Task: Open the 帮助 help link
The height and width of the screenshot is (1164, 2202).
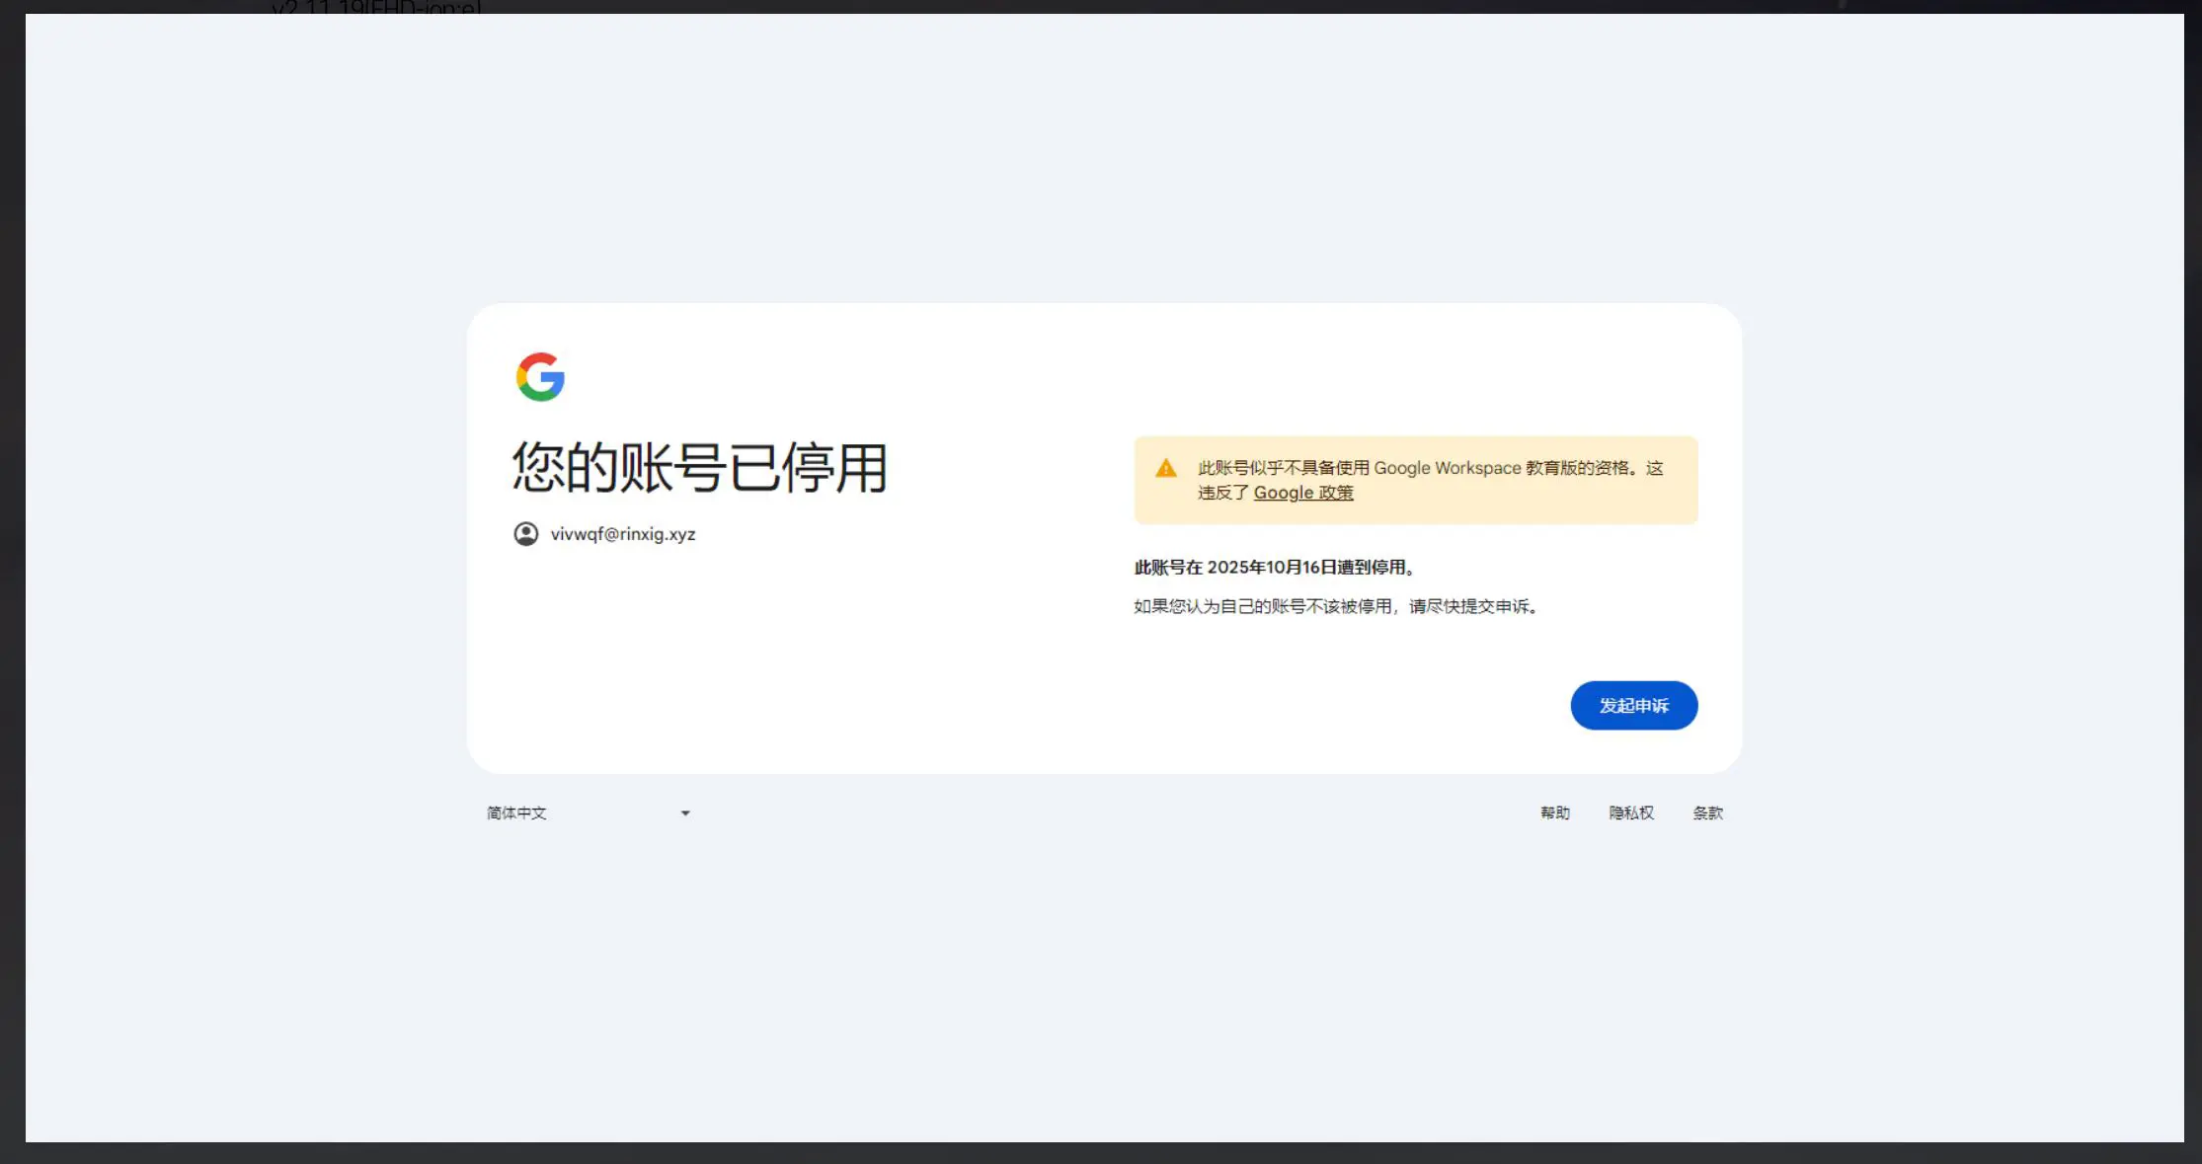Action: [x=1554, y=814]
